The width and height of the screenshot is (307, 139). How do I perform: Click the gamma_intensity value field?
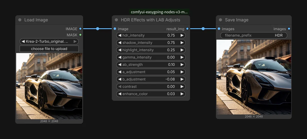(x=171, y=57)
